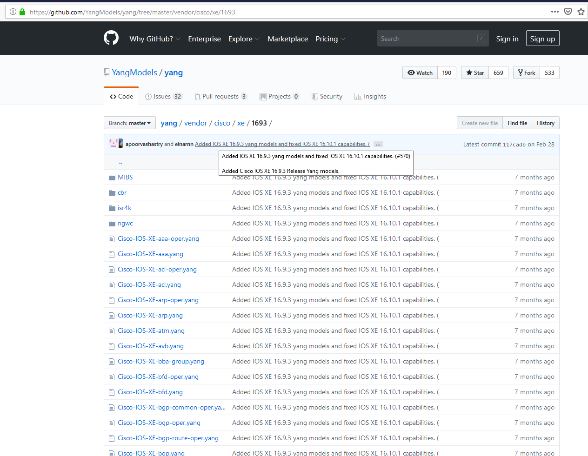Click the Marketplace navigation link
Screen dimensions: 588x456
[287, 39]
